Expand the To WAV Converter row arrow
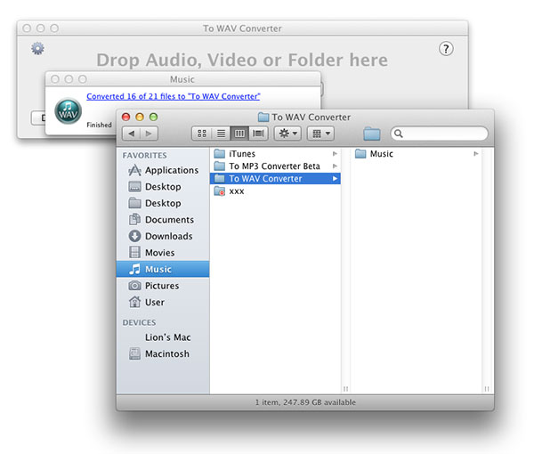 pos(335,178)
